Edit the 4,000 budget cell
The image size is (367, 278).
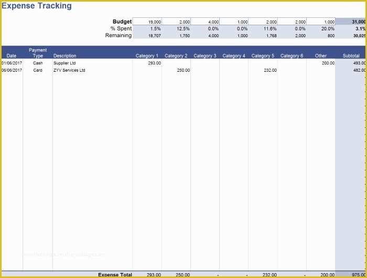[x=205, y=21]
